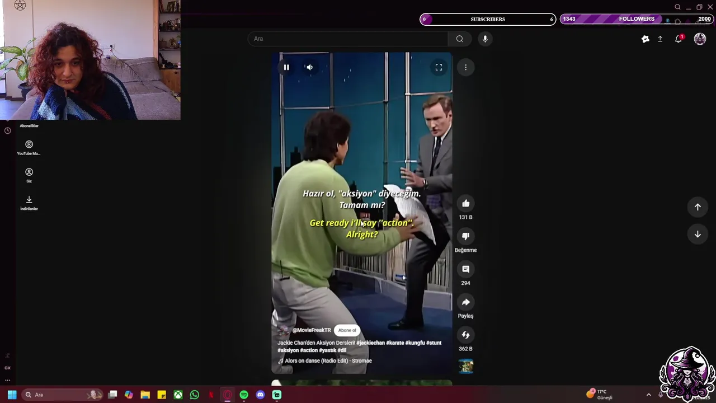716x403 pixels.
Task: Open the browser sidebar history clock icon
Action: pos(7,130)
